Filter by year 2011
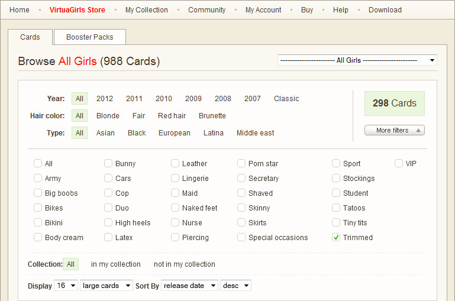 [134, 99]
